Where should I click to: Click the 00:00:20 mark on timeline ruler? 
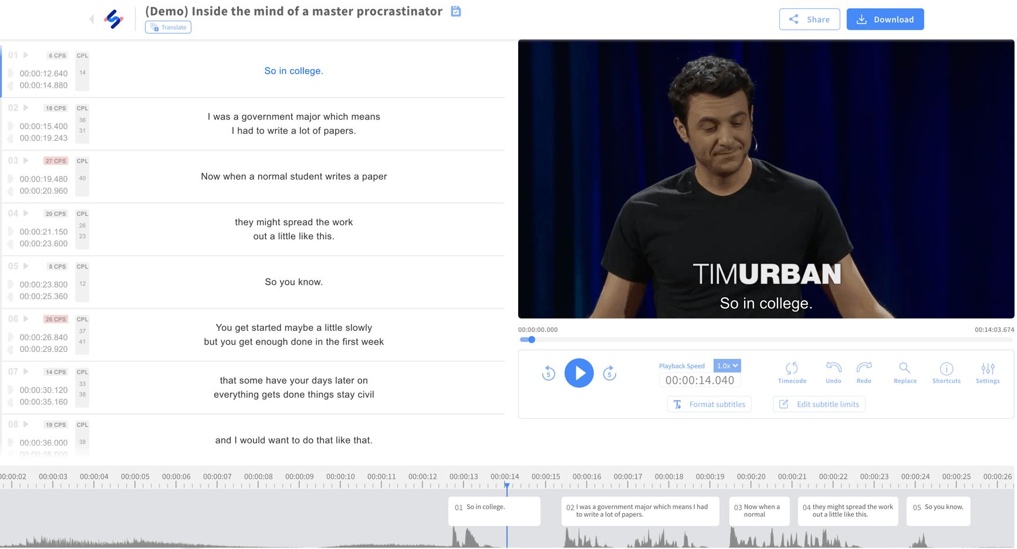(751, 477)
